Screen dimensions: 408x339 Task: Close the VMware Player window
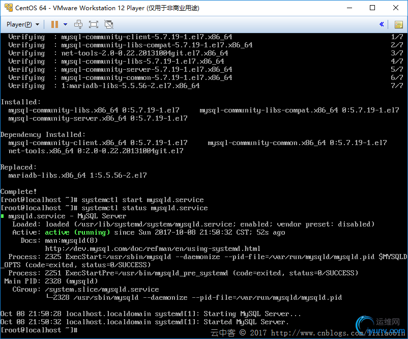(x=396, y=8)
